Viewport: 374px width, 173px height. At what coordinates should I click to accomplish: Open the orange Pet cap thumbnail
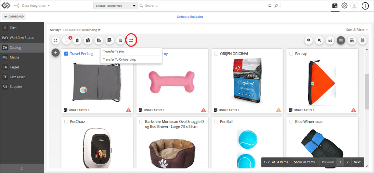coord(322,82)
